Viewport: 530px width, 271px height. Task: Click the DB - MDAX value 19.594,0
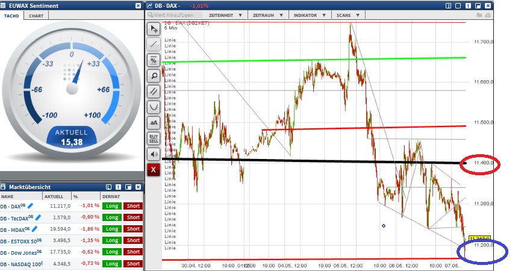pyautogui.click(x=60, y=229)
